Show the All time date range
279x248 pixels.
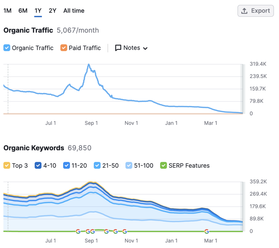click(x=74, y=11)
